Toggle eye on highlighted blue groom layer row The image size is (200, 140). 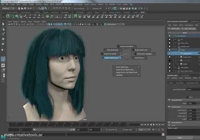click(x=170, y=53)
